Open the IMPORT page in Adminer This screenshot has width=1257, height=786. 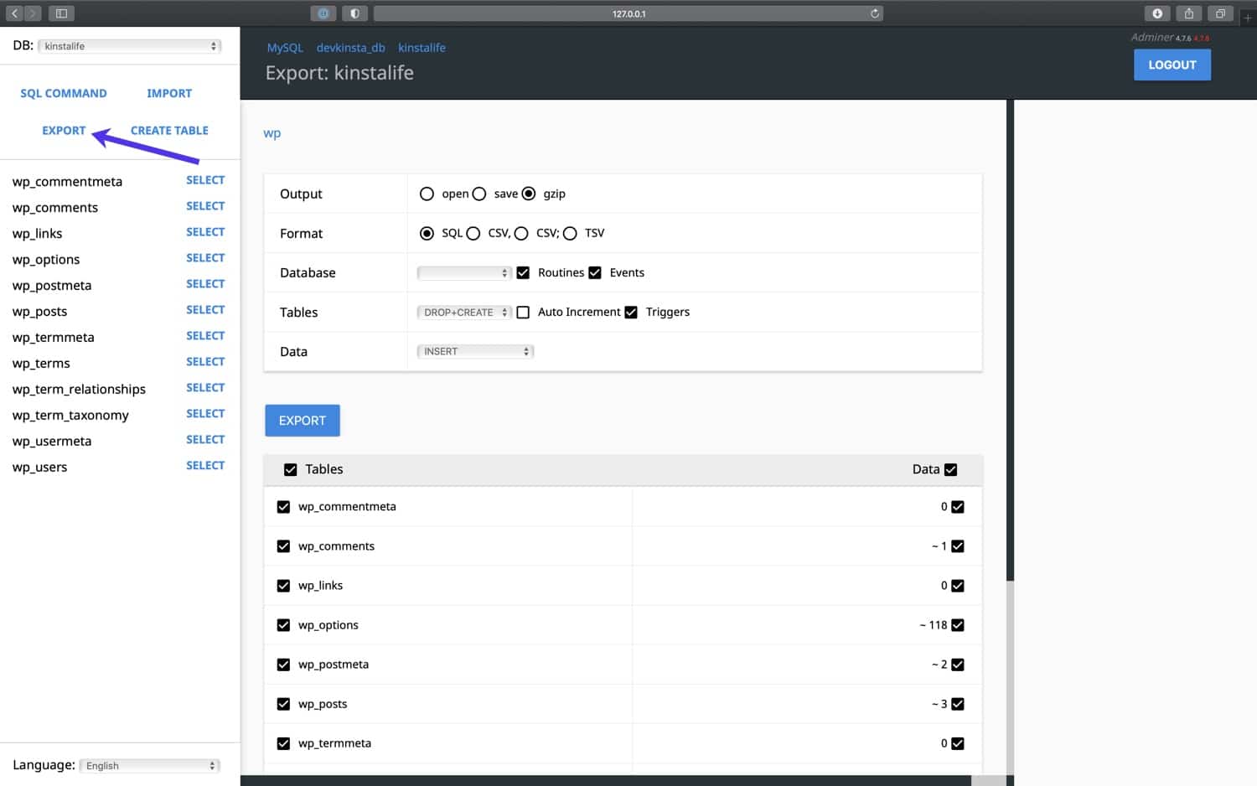tap(169, 93)
